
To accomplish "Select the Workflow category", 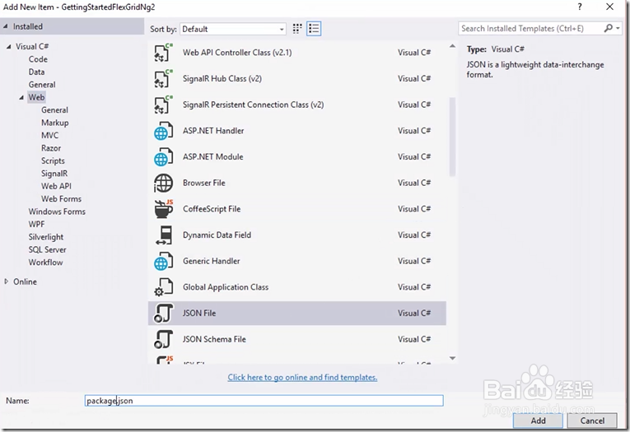I will point(45,262).
